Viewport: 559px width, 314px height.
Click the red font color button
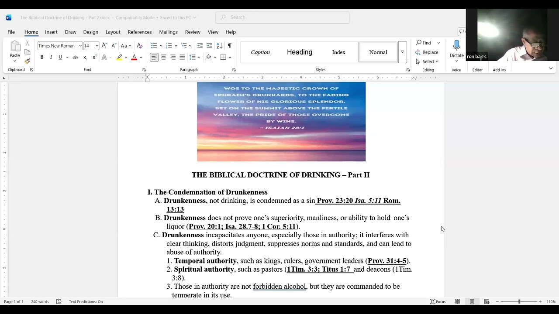(134, 58)
